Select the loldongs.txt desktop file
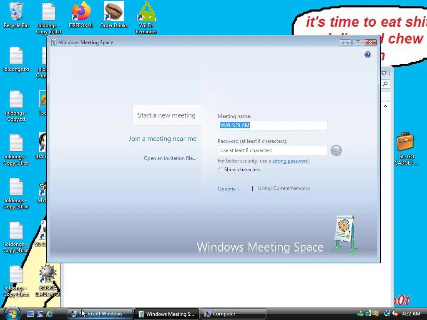The height and width of the screenshot is (320, 427). click(x=16, y=59)
